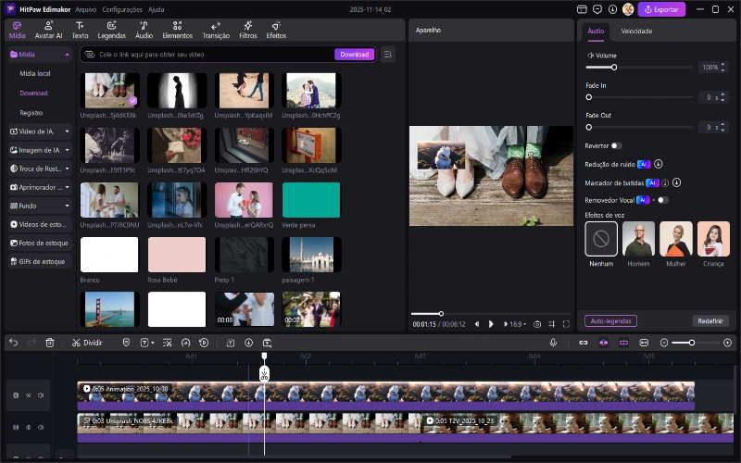The height and width of the screenshot is (463, 741).
Task: Open the Filtros effects panel
Action: [248, 30]
